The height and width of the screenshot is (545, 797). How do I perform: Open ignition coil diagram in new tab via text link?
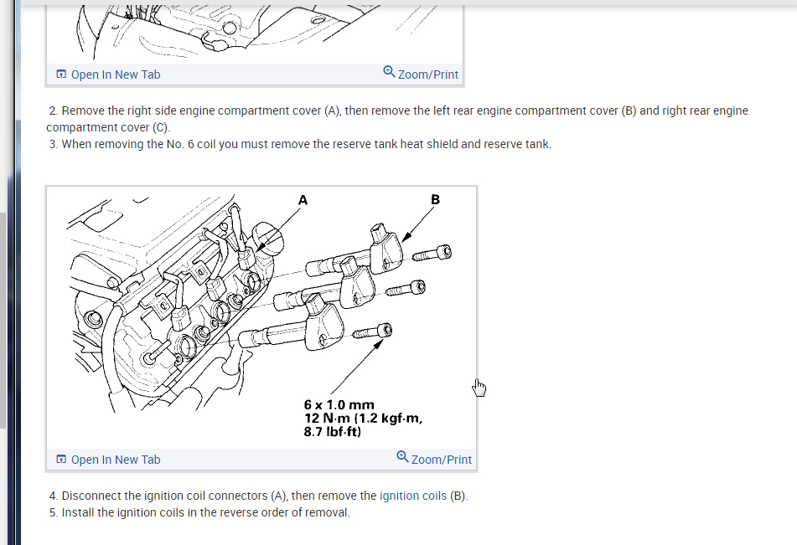[116, 460]
